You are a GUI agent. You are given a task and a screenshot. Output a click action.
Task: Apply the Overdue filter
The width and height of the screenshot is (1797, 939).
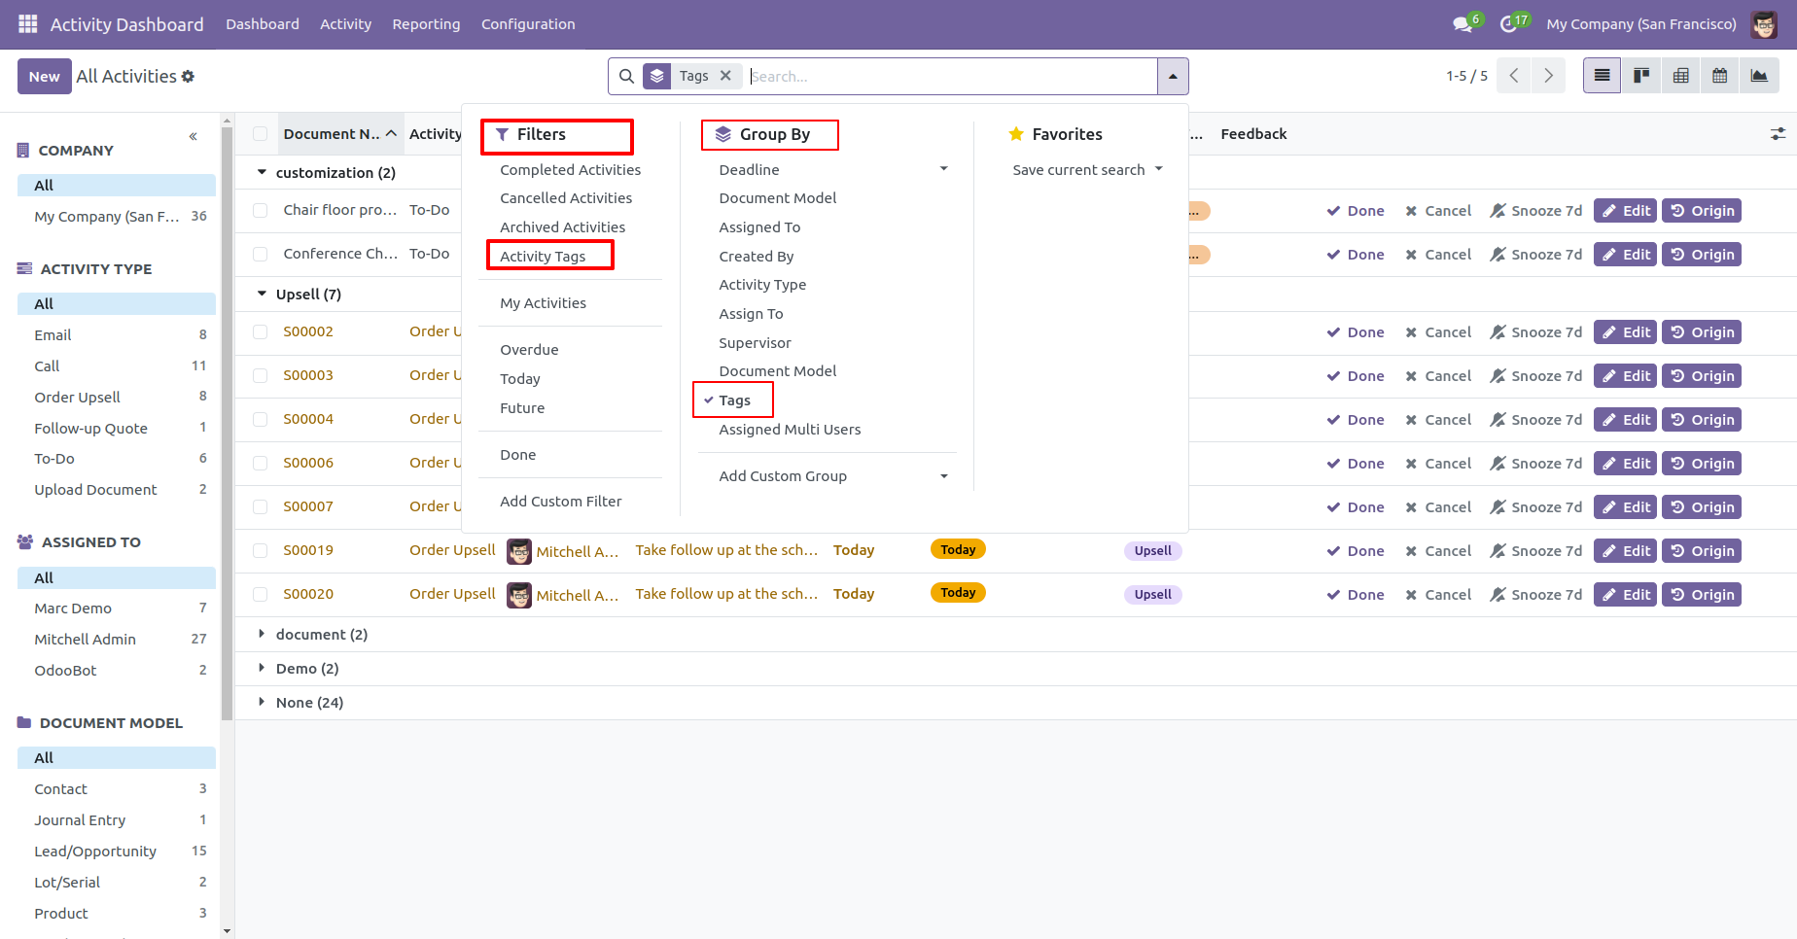[529, 350]
